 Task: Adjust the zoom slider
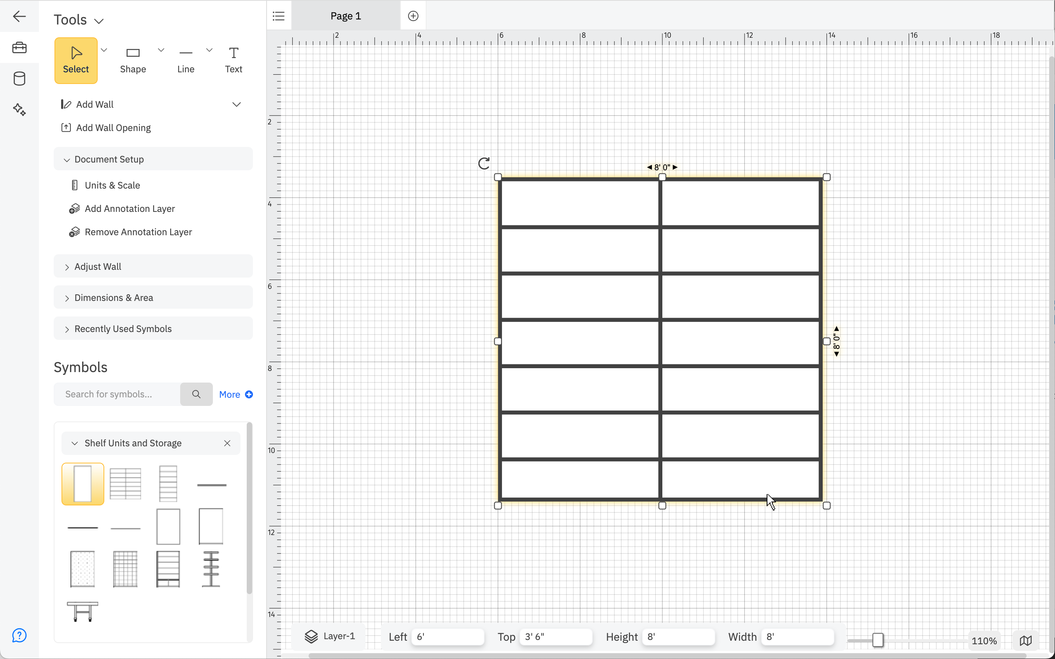click(877, 640)
